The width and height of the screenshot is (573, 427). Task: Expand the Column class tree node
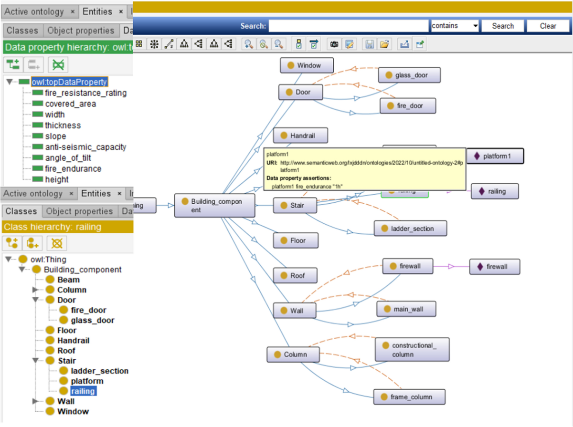(36, 290)
